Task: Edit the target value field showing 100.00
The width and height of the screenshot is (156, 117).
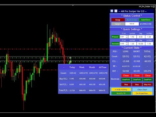Action: (x=132, y=24)
